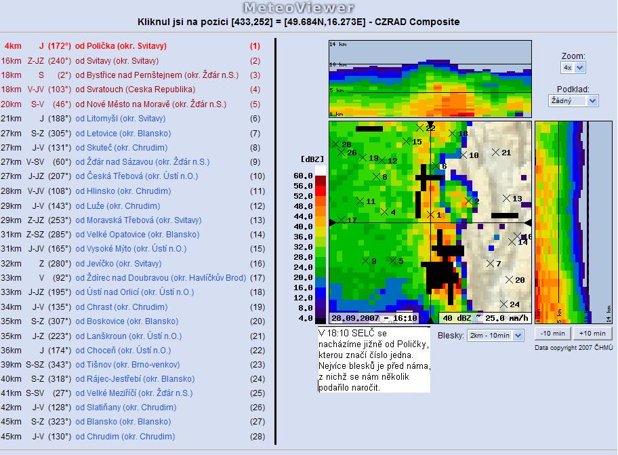
Task: Pick the X marker numbered 24 on the map
Action: click(x=503, y=304)
